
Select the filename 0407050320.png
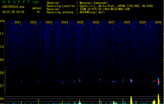click(13, 7)
